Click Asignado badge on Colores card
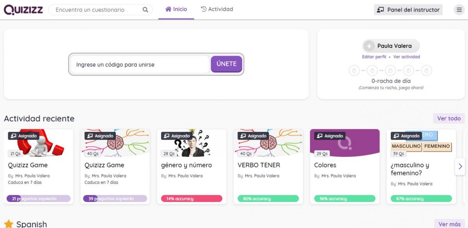Viewport: 468px width, 228px height. [x=330, y=136]
